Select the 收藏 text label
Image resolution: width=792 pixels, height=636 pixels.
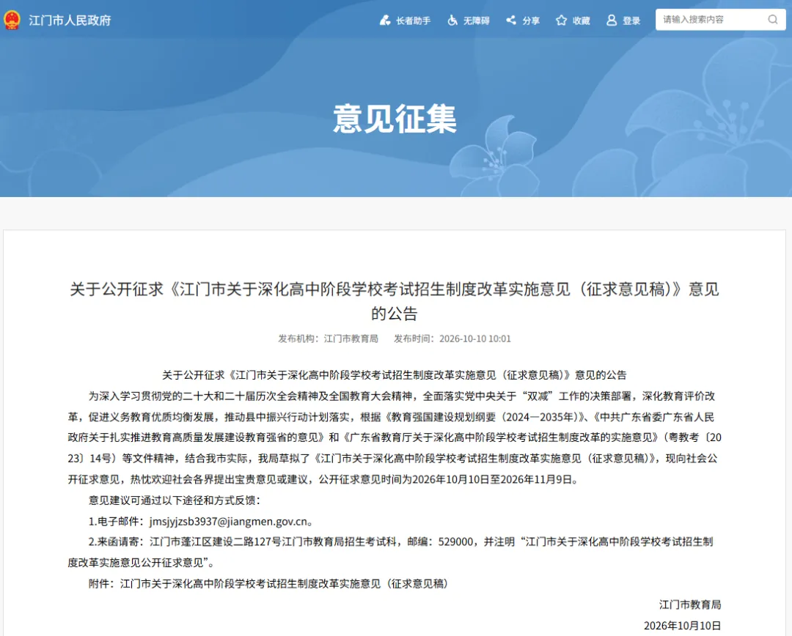tap(582, 21)
